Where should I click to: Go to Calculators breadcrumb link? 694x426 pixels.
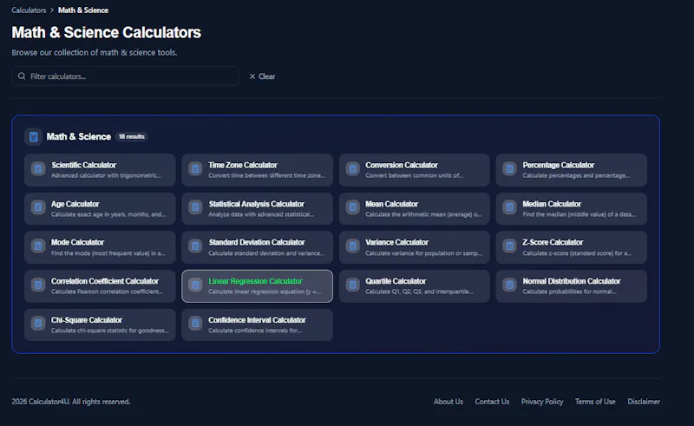pos(29,10)
